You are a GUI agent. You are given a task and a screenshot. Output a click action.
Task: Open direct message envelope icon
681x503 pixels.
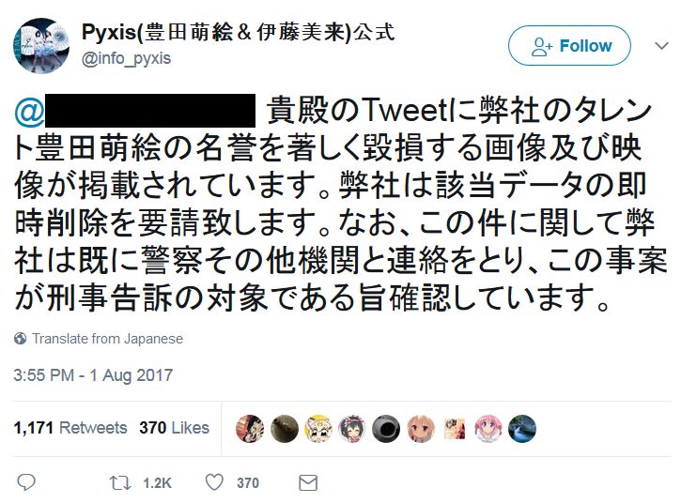[x=308, y=482]
